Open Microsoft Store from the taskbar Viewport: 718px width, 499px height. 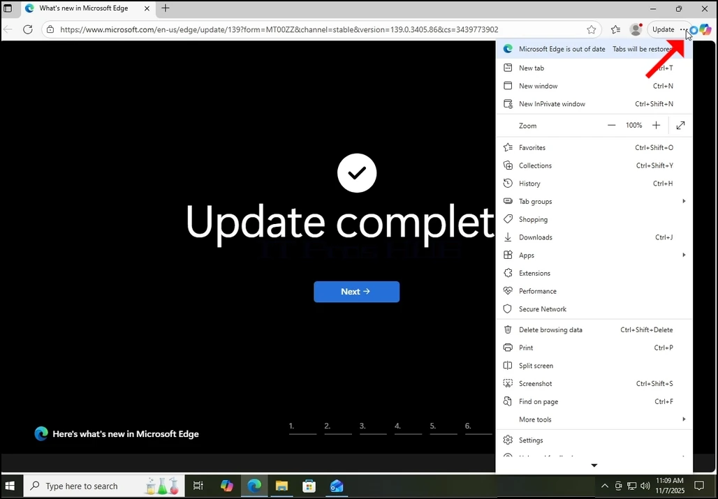pos(309,486)
